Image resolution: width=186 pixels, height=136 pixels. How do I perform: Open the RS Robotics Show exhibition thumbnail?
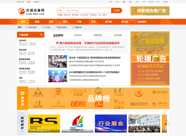click(44, 123)
